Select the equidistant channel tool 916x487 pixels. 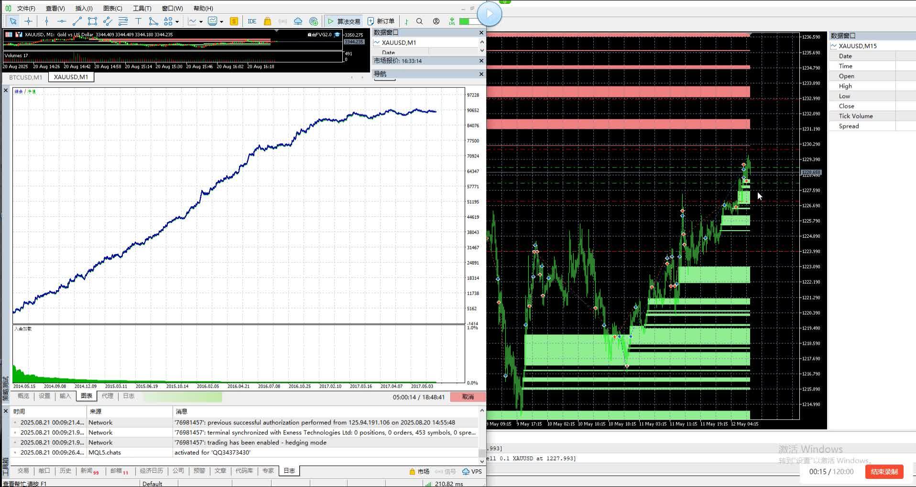click(x=108, y=21)
